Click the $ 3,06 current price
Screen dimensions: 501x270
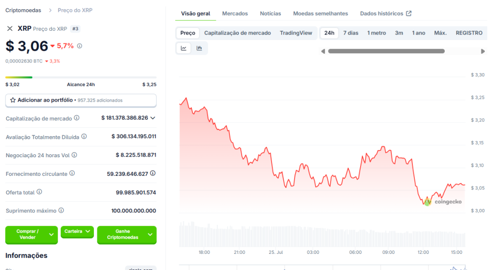pyautogui.click(x=27, y=46)
